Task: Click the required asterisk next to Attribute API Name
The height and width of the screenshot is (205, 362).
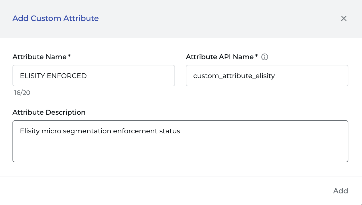Action: [256, 56]
